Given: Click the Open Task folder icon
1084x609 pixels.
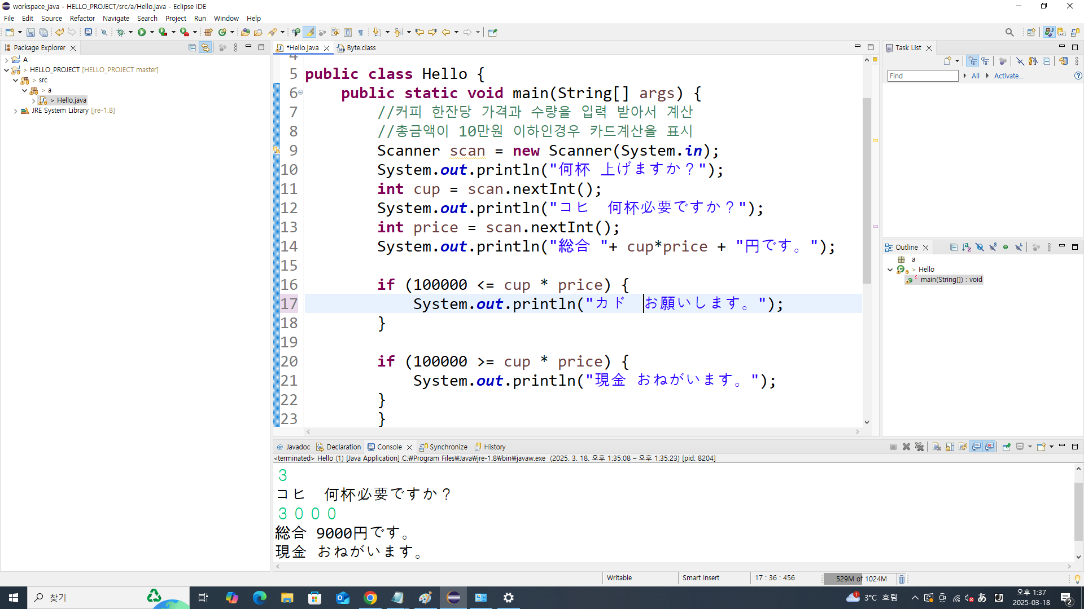Looking at the screenshot, I should coord(258,33).
